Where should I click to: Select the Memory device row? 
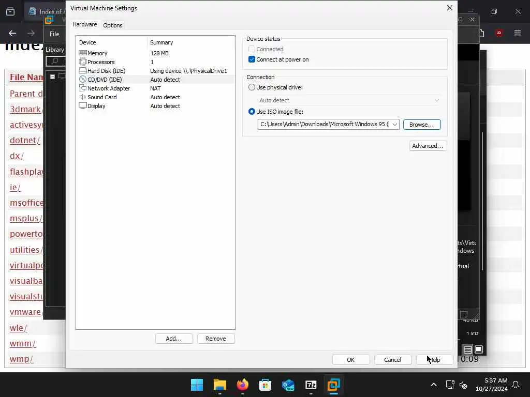point(155,53)
